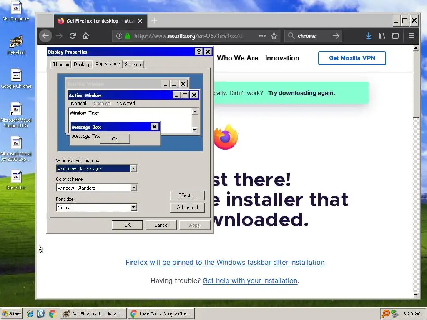Confirm Display Properties with OK
The image size is (427, 320).
pyautogui.click(x=127, y=225)
